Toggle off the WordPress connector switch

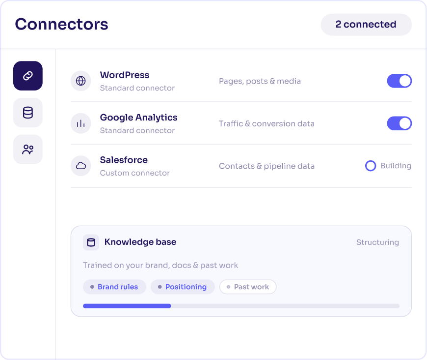tap(399, 81)
